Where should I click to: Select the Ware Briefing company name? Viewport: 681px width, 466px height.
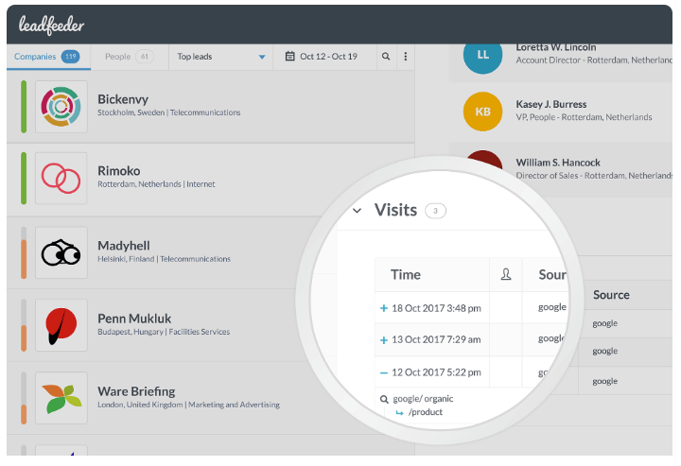(136, 391)
